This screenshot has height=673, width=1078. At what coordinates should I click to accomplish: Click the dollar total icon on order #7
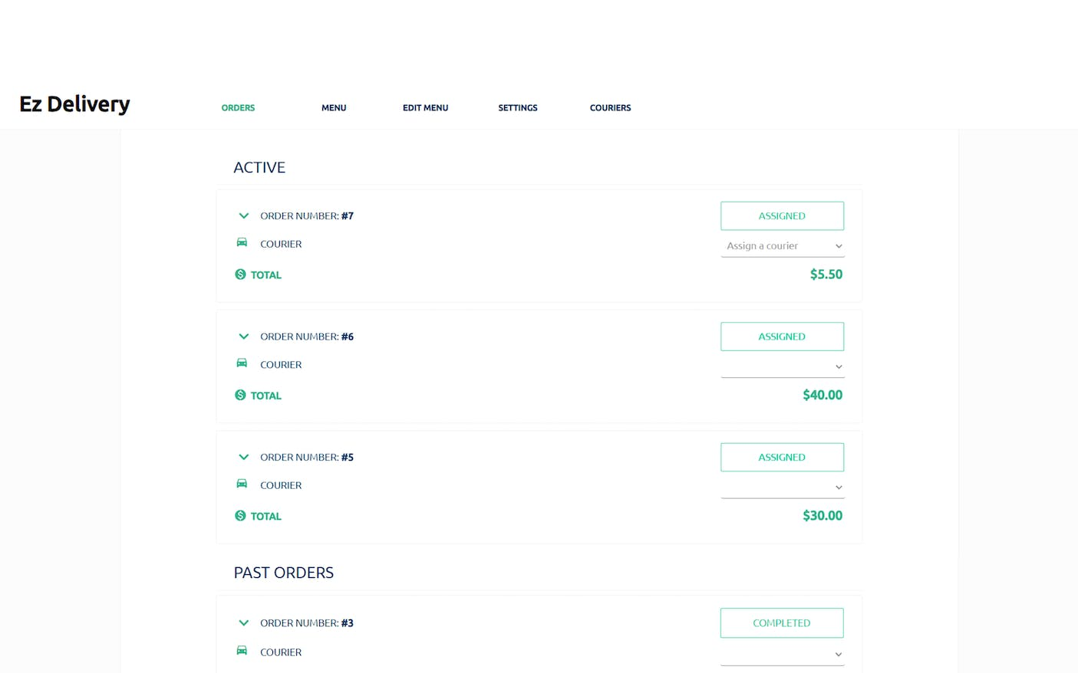click(240, 274)
